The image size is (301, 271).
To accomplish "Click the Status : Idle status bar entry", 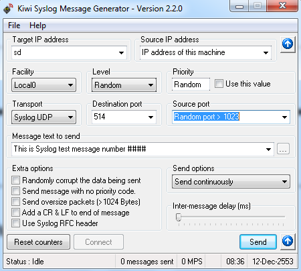I will (x=25, y=262).
